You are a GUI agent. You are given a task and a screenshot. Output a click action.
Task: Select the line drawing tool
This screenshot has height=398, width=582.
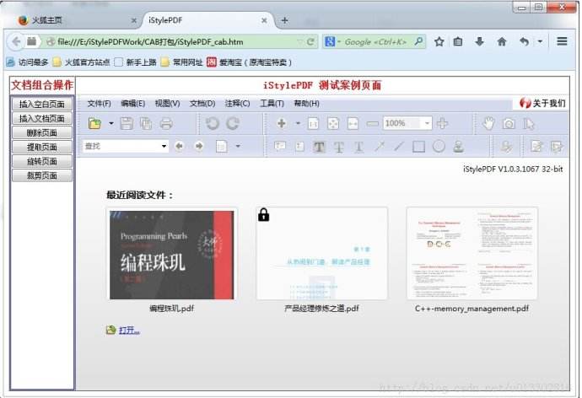pyautogui.click(x=399, y=147)
